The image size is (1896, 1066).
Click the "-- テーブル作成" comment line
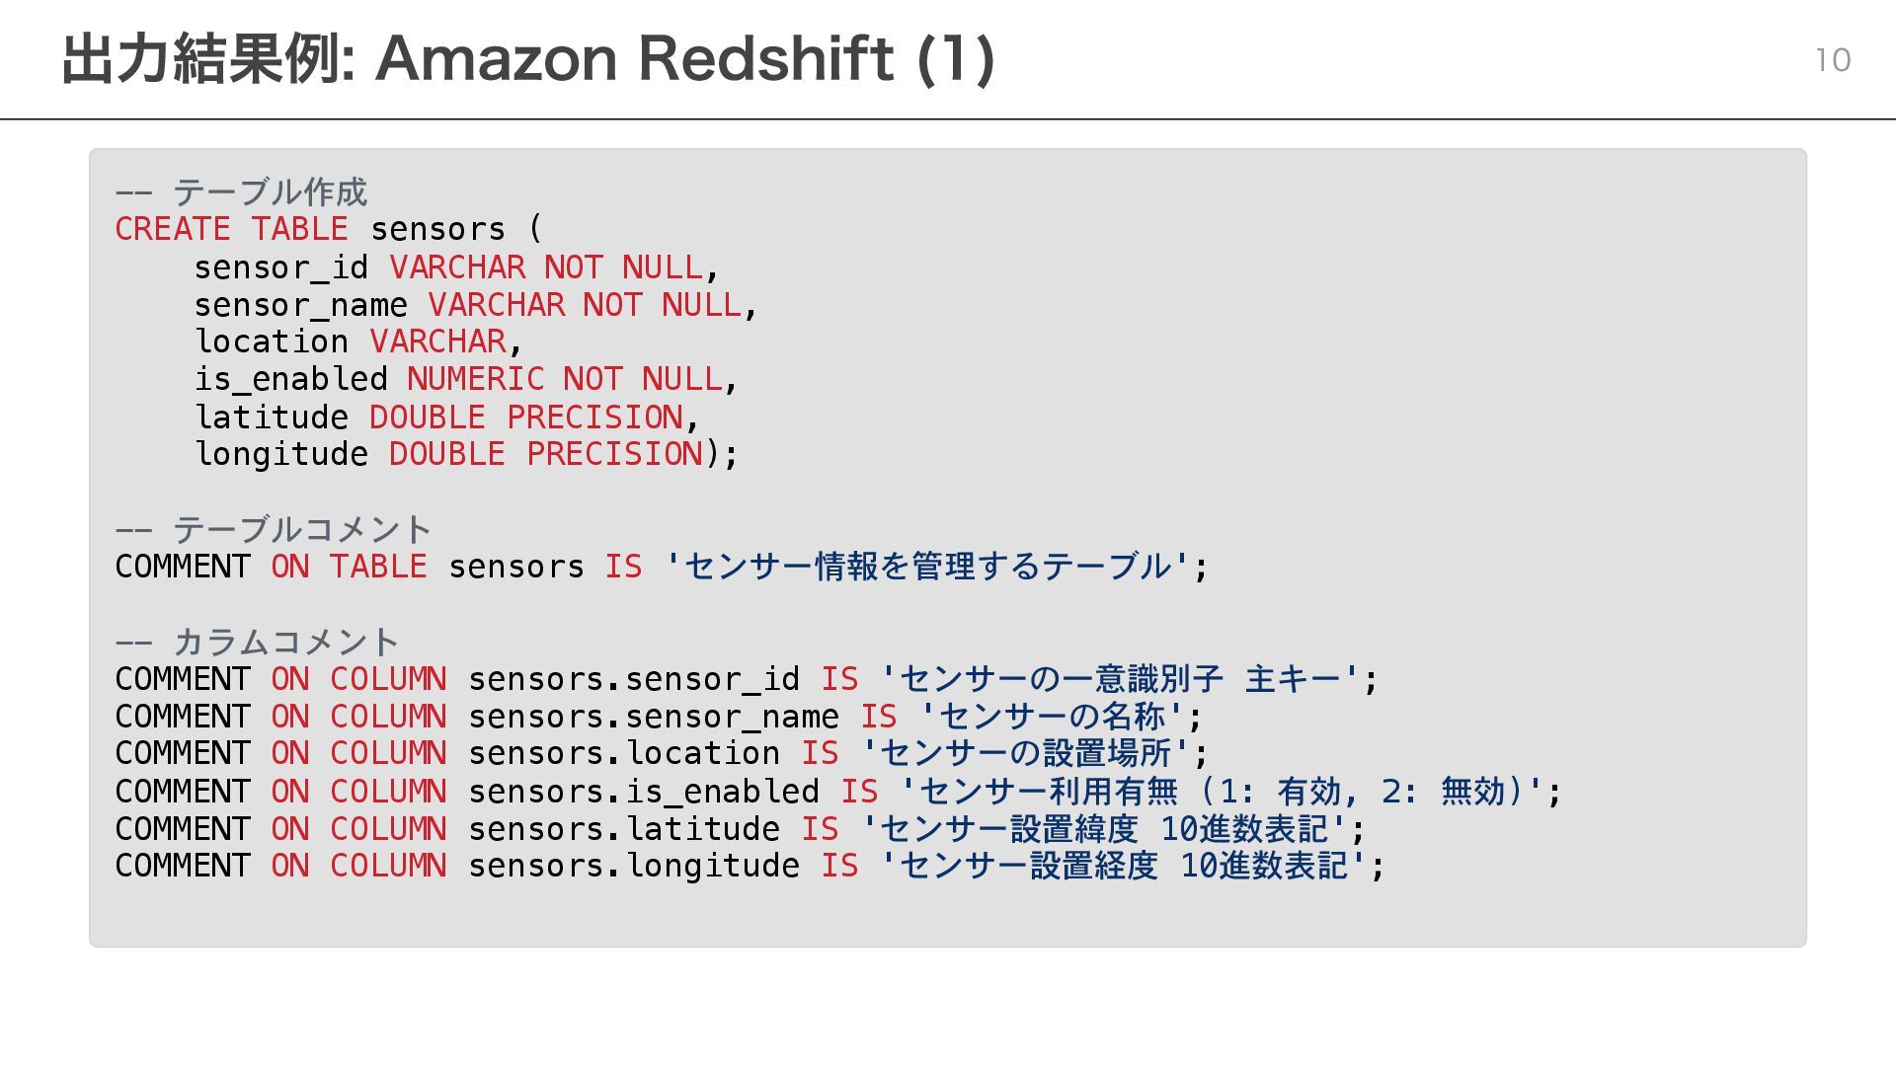coord(241,191)
